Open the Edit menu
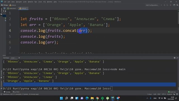The image size is (179, 101). [x=9, y=2]
